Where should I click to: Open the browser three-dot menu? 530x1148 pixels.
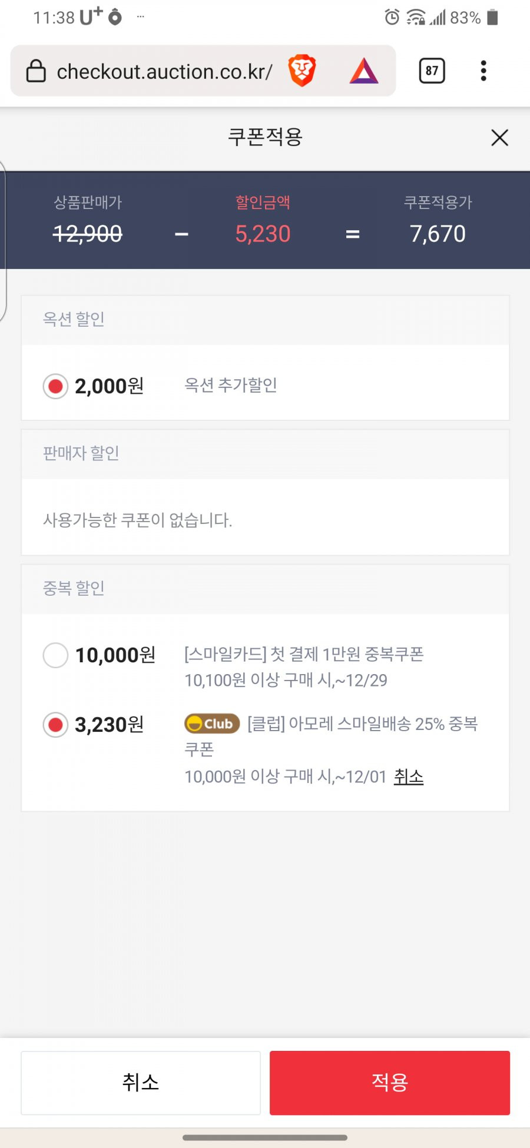[483, 71]
